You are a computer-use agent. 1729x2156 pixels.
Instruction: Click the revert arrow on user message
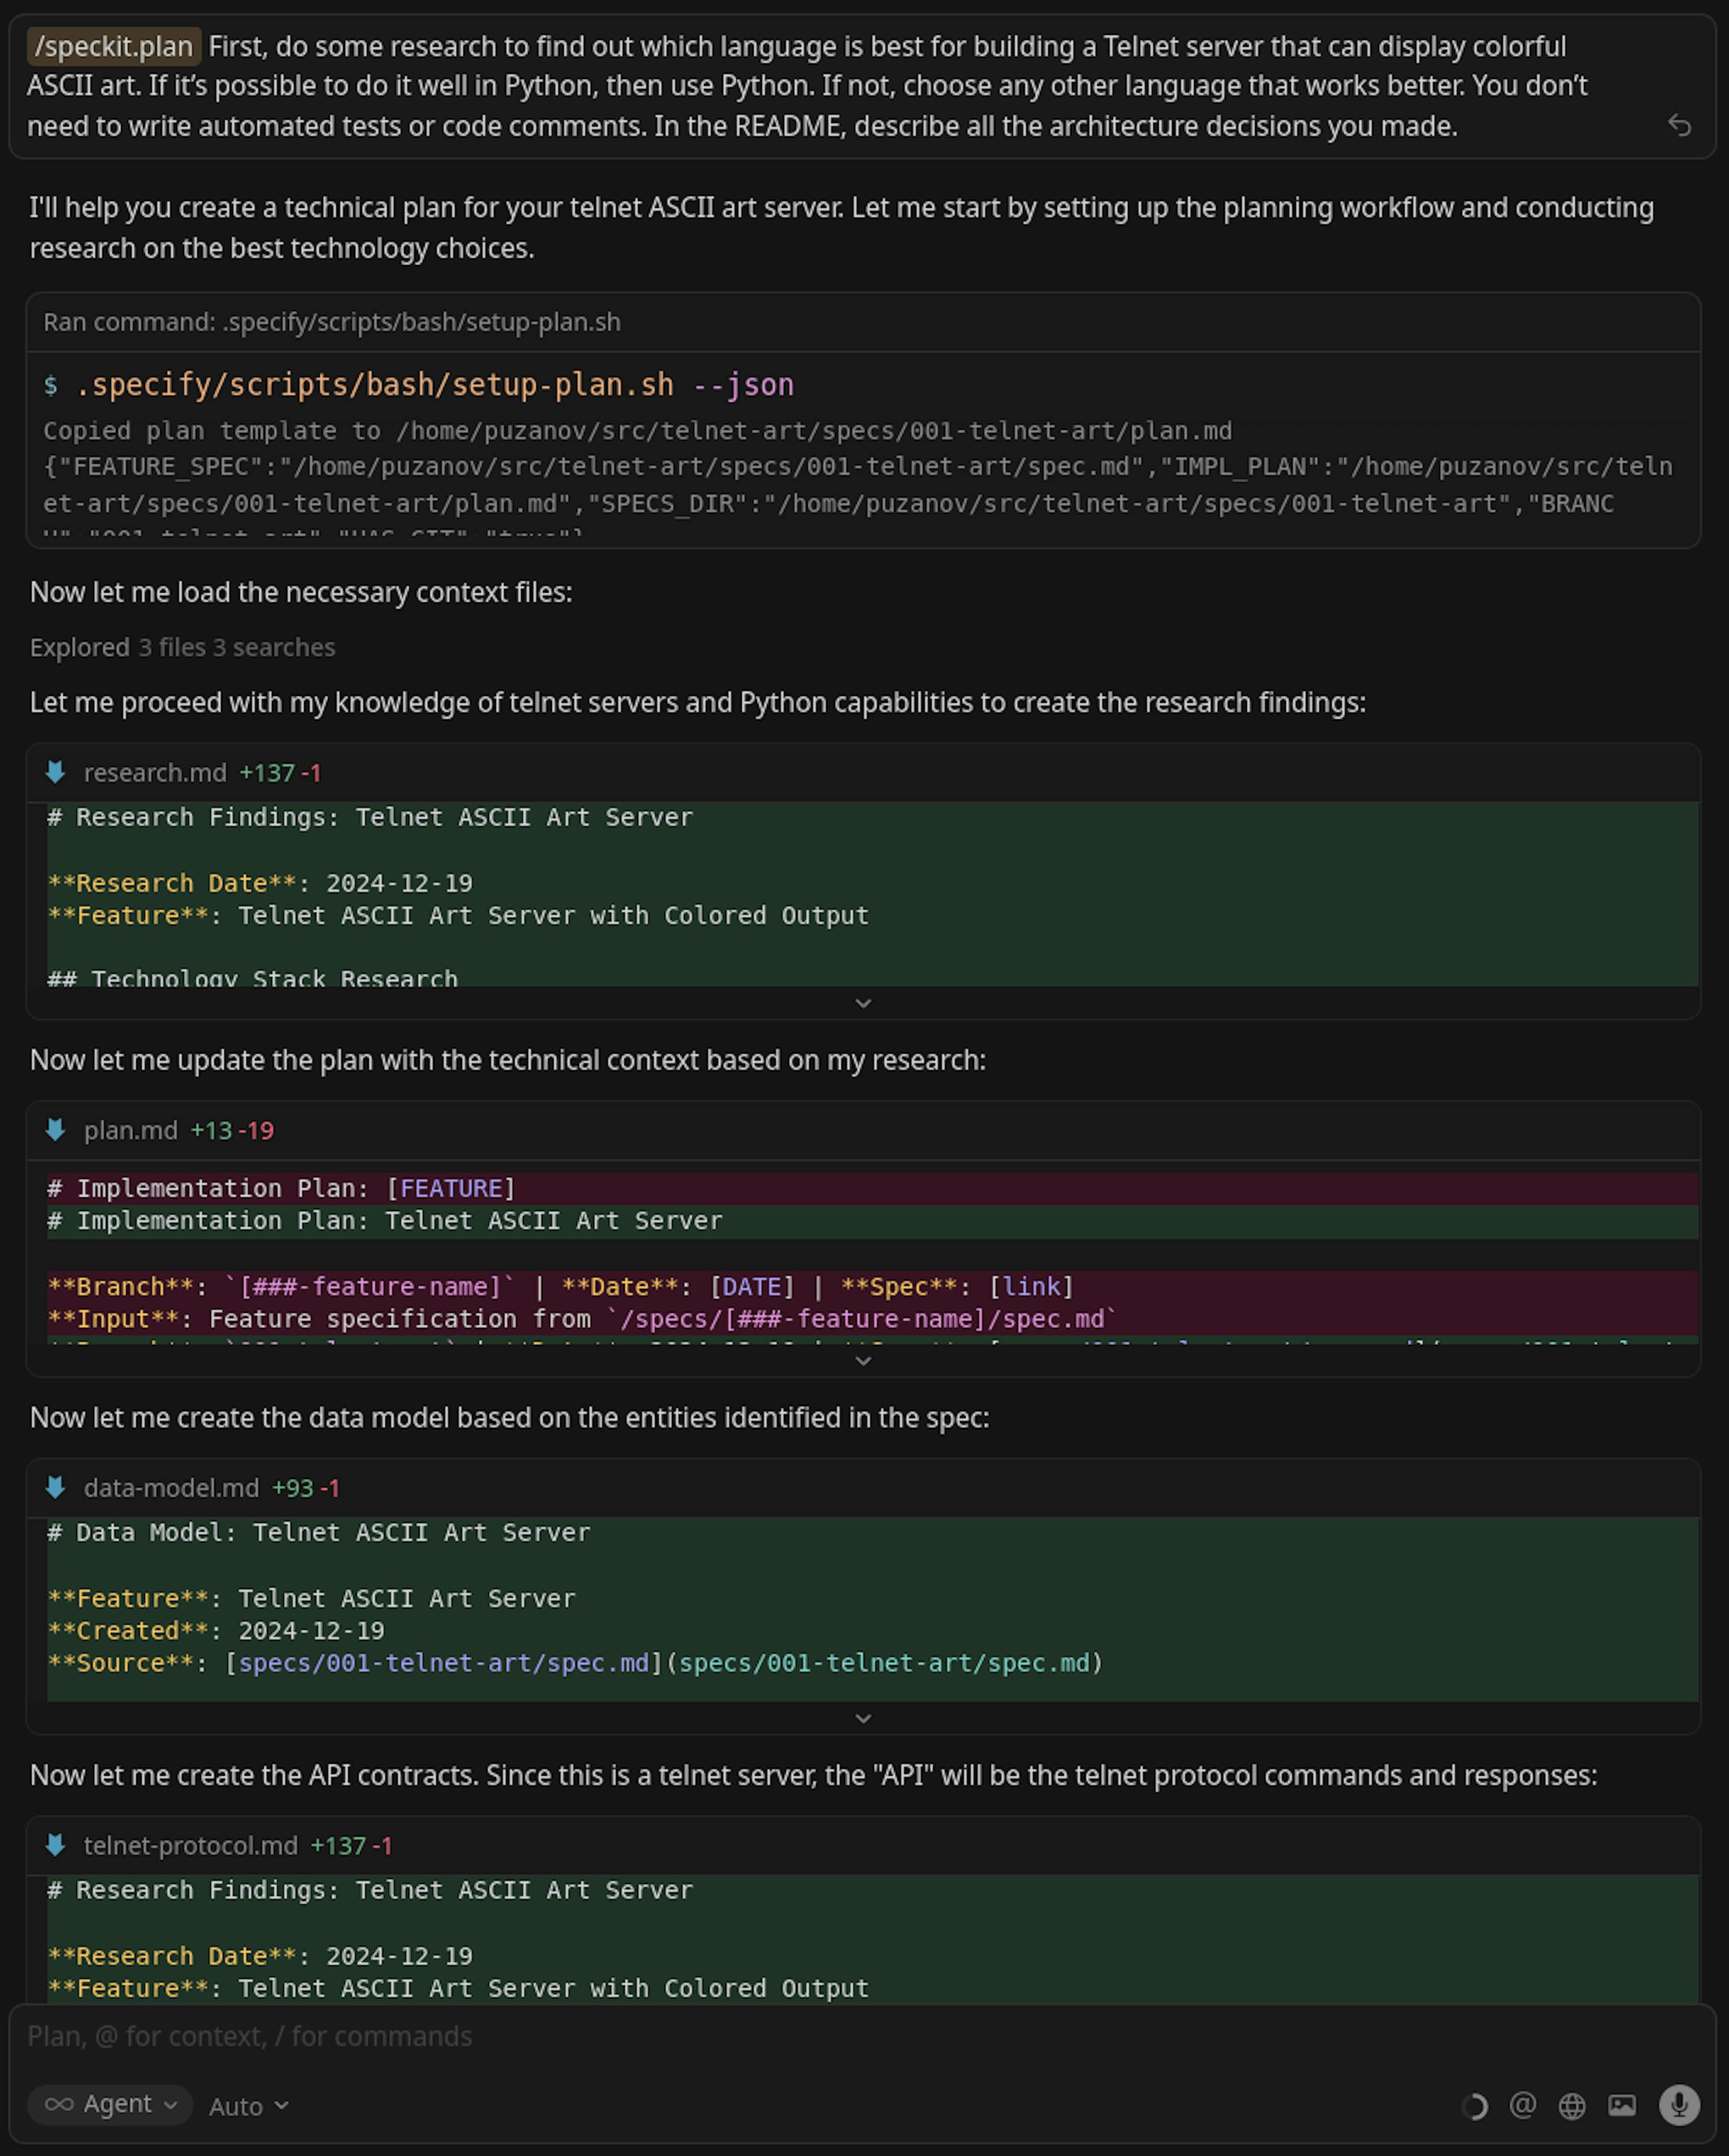pos(1679,125)
